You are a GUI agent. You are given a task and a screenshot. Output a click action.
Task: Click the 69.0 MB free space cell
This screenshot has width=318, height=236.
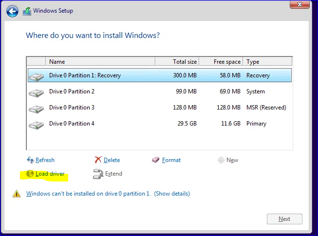pos(230,91)
